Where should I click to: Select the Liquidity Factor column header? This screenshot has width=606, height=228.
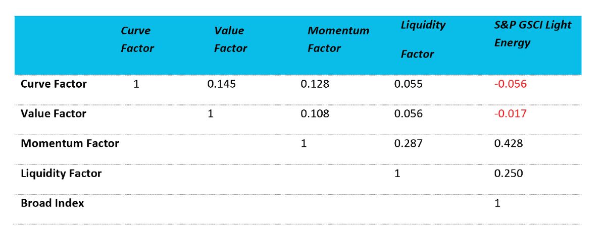click(x=423, y=40)
